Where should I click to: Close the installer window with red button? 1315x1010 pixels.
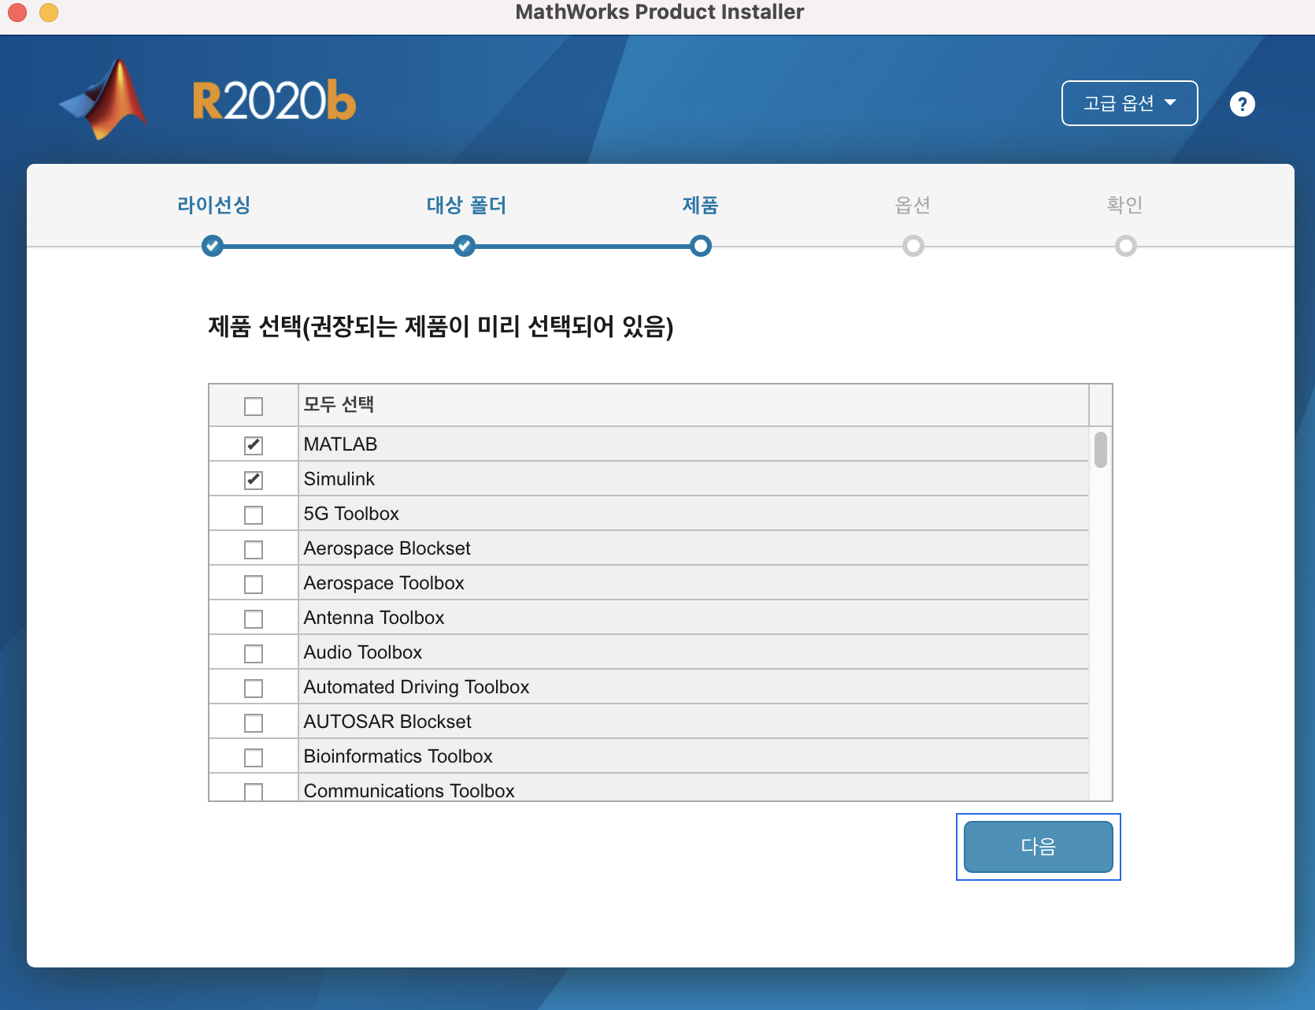coord(17,12)
